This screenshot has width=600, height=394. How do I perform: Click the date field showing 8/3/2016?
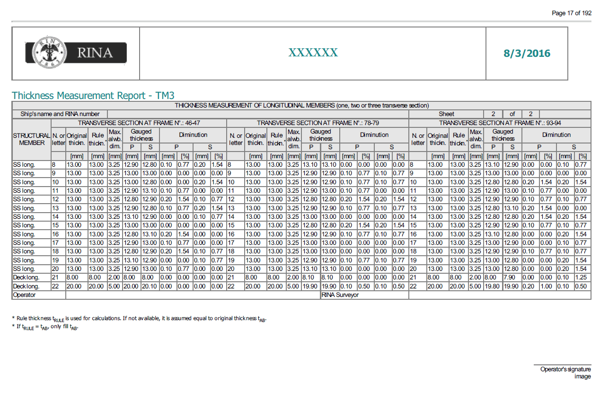(x=526, y=53)
